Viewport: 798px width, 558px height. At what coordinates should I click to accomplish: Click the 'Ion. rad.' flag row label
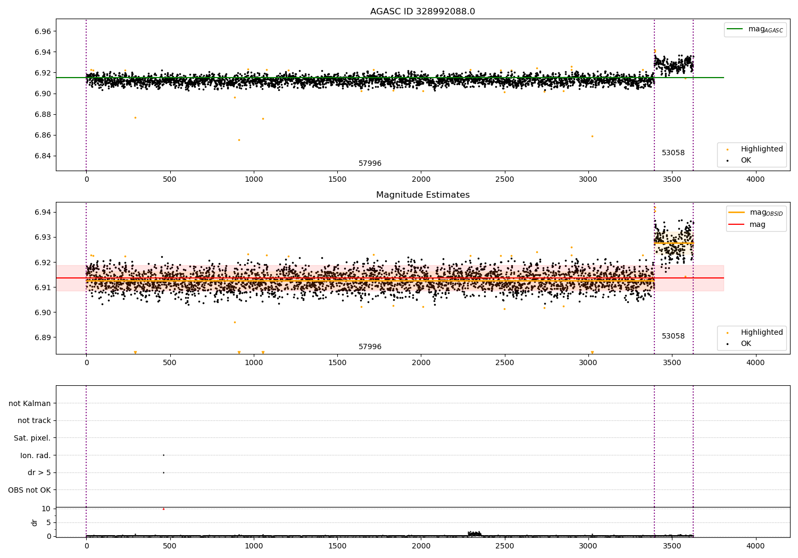(36, 455)
